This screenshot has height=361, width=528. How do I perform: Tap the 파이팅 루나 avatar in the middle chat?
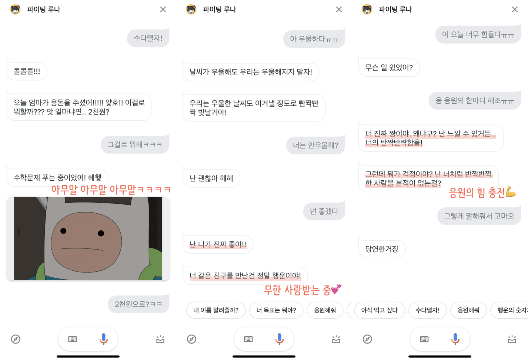191,9
